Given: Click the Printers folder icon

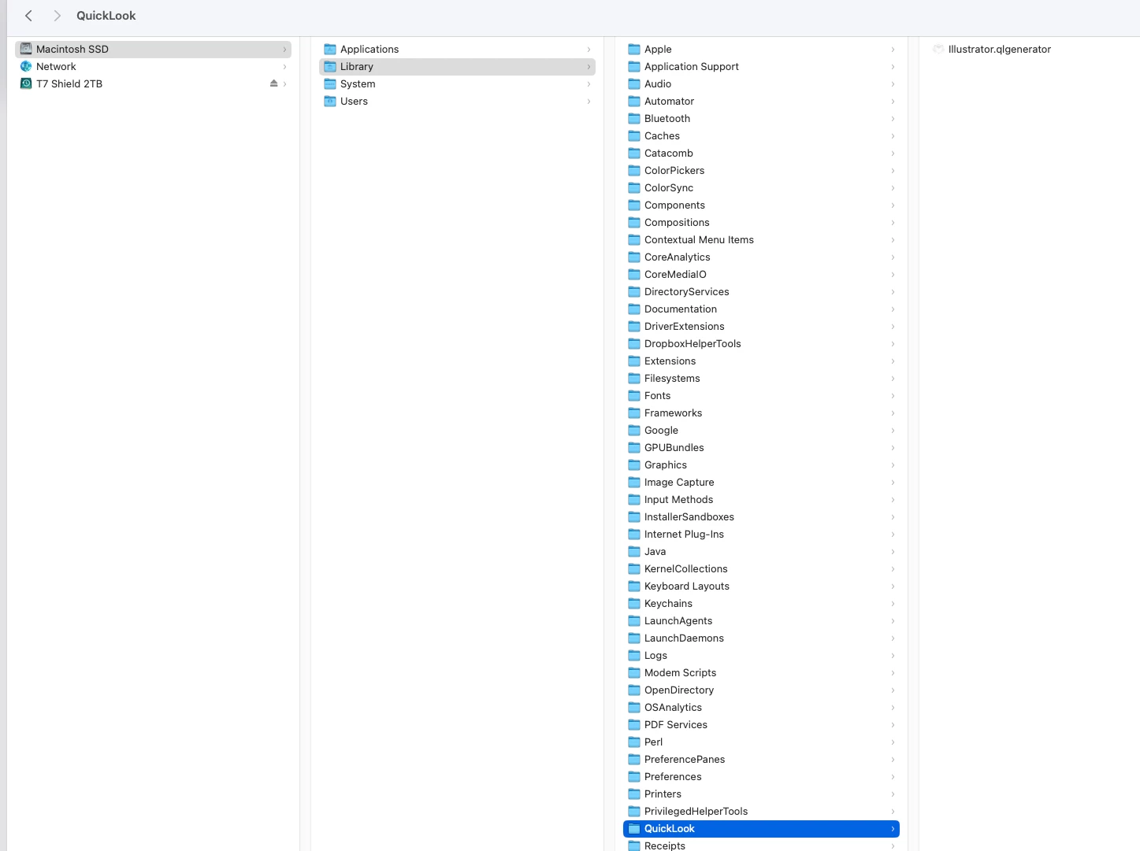Looking at the screenshot, I should pos(634,794).
